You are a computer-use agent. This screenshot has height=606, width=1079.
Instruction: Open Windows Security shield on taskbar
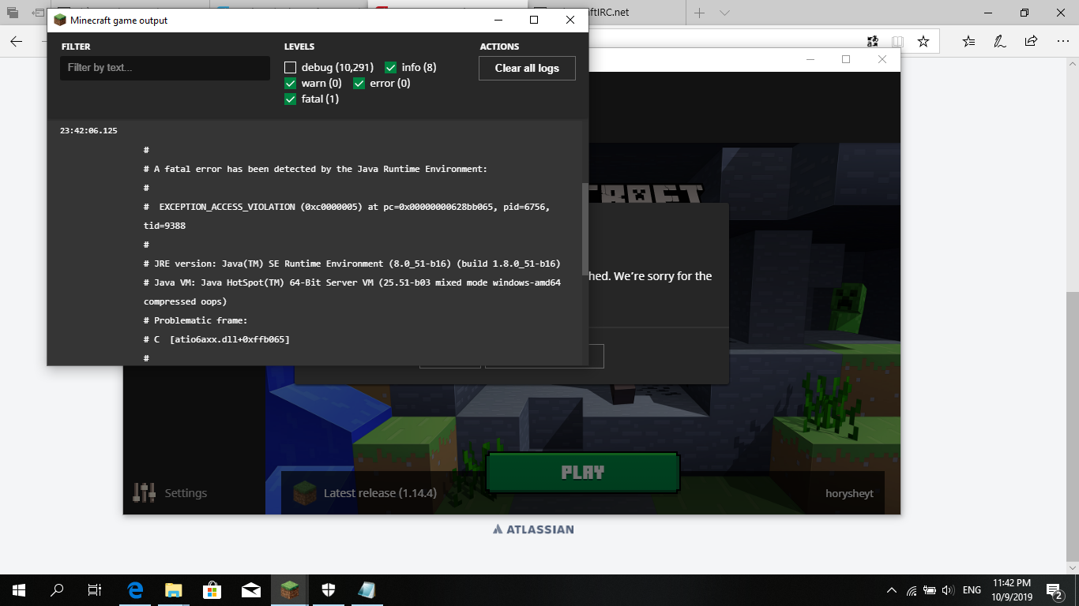pyautogui.click(x=329, y=590)
